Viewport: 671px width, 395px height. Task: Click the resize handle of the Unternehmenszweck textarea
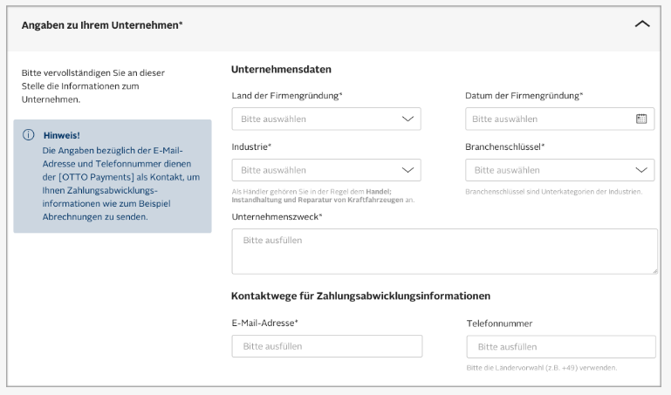(654, 269)
